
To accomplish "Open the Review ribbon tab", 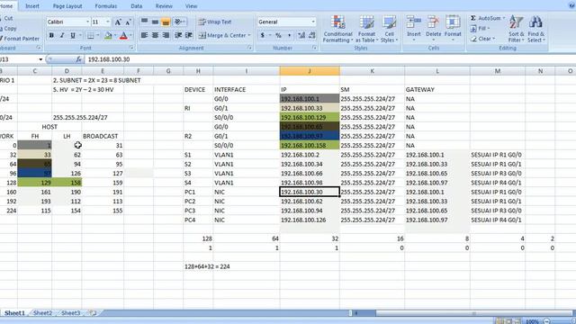I will pos(164,6).
